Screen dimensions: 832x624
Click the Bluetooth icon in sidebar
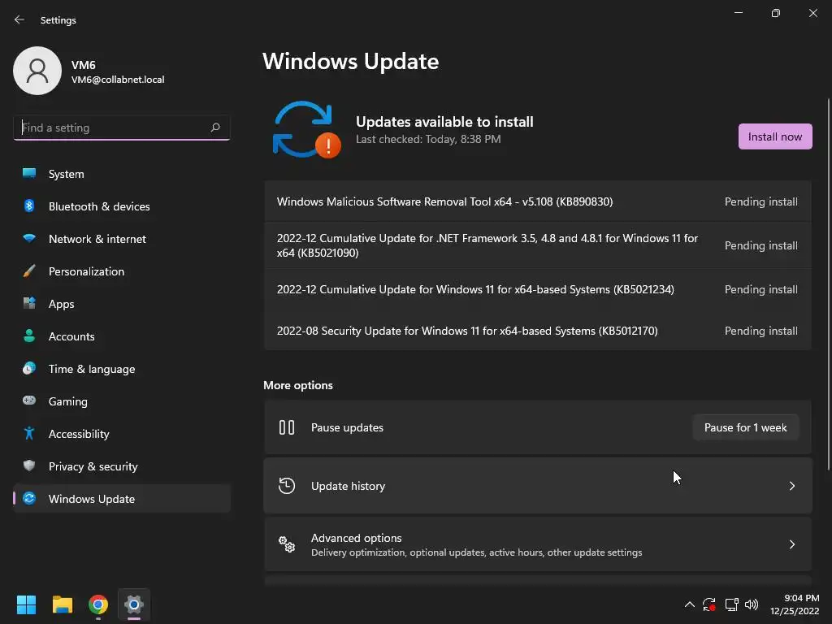pos(29,206)
